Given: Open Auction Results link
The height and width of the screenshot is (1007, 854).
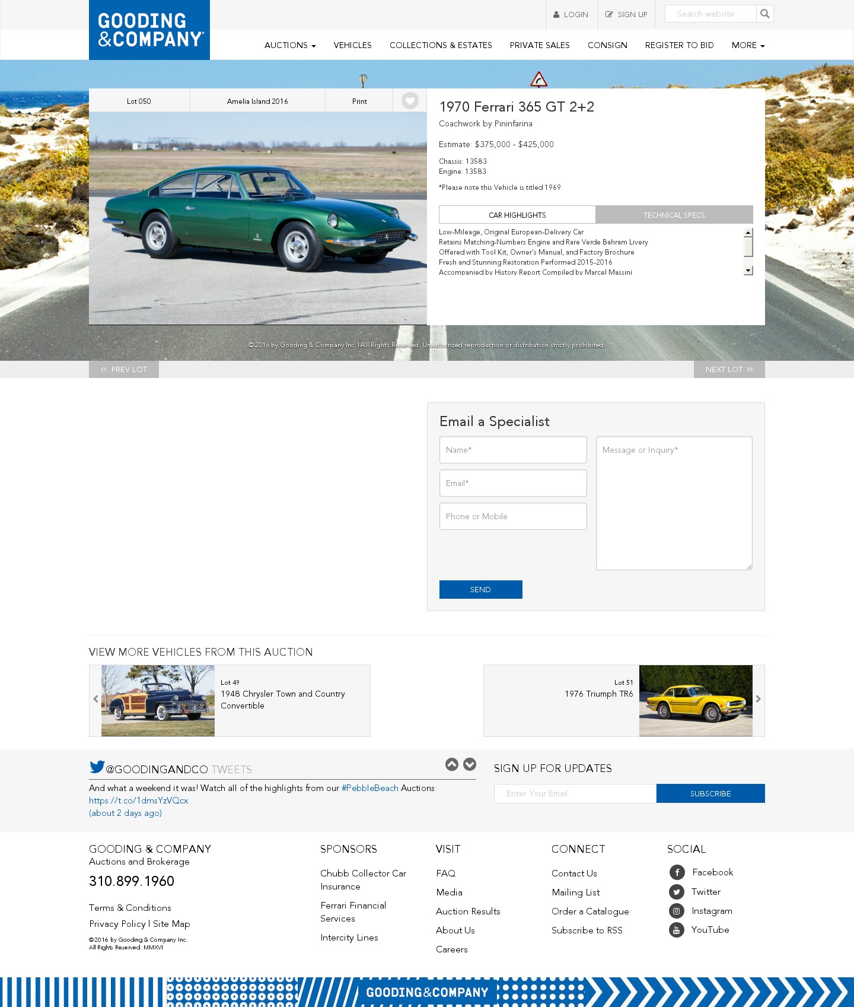Looking at the screenshot, I should click(x=468, y=911).
